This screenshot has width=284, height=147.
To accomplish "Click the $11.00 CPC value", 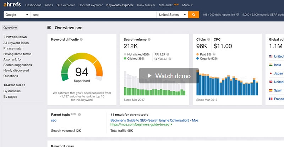I will (x=223, y=46).
